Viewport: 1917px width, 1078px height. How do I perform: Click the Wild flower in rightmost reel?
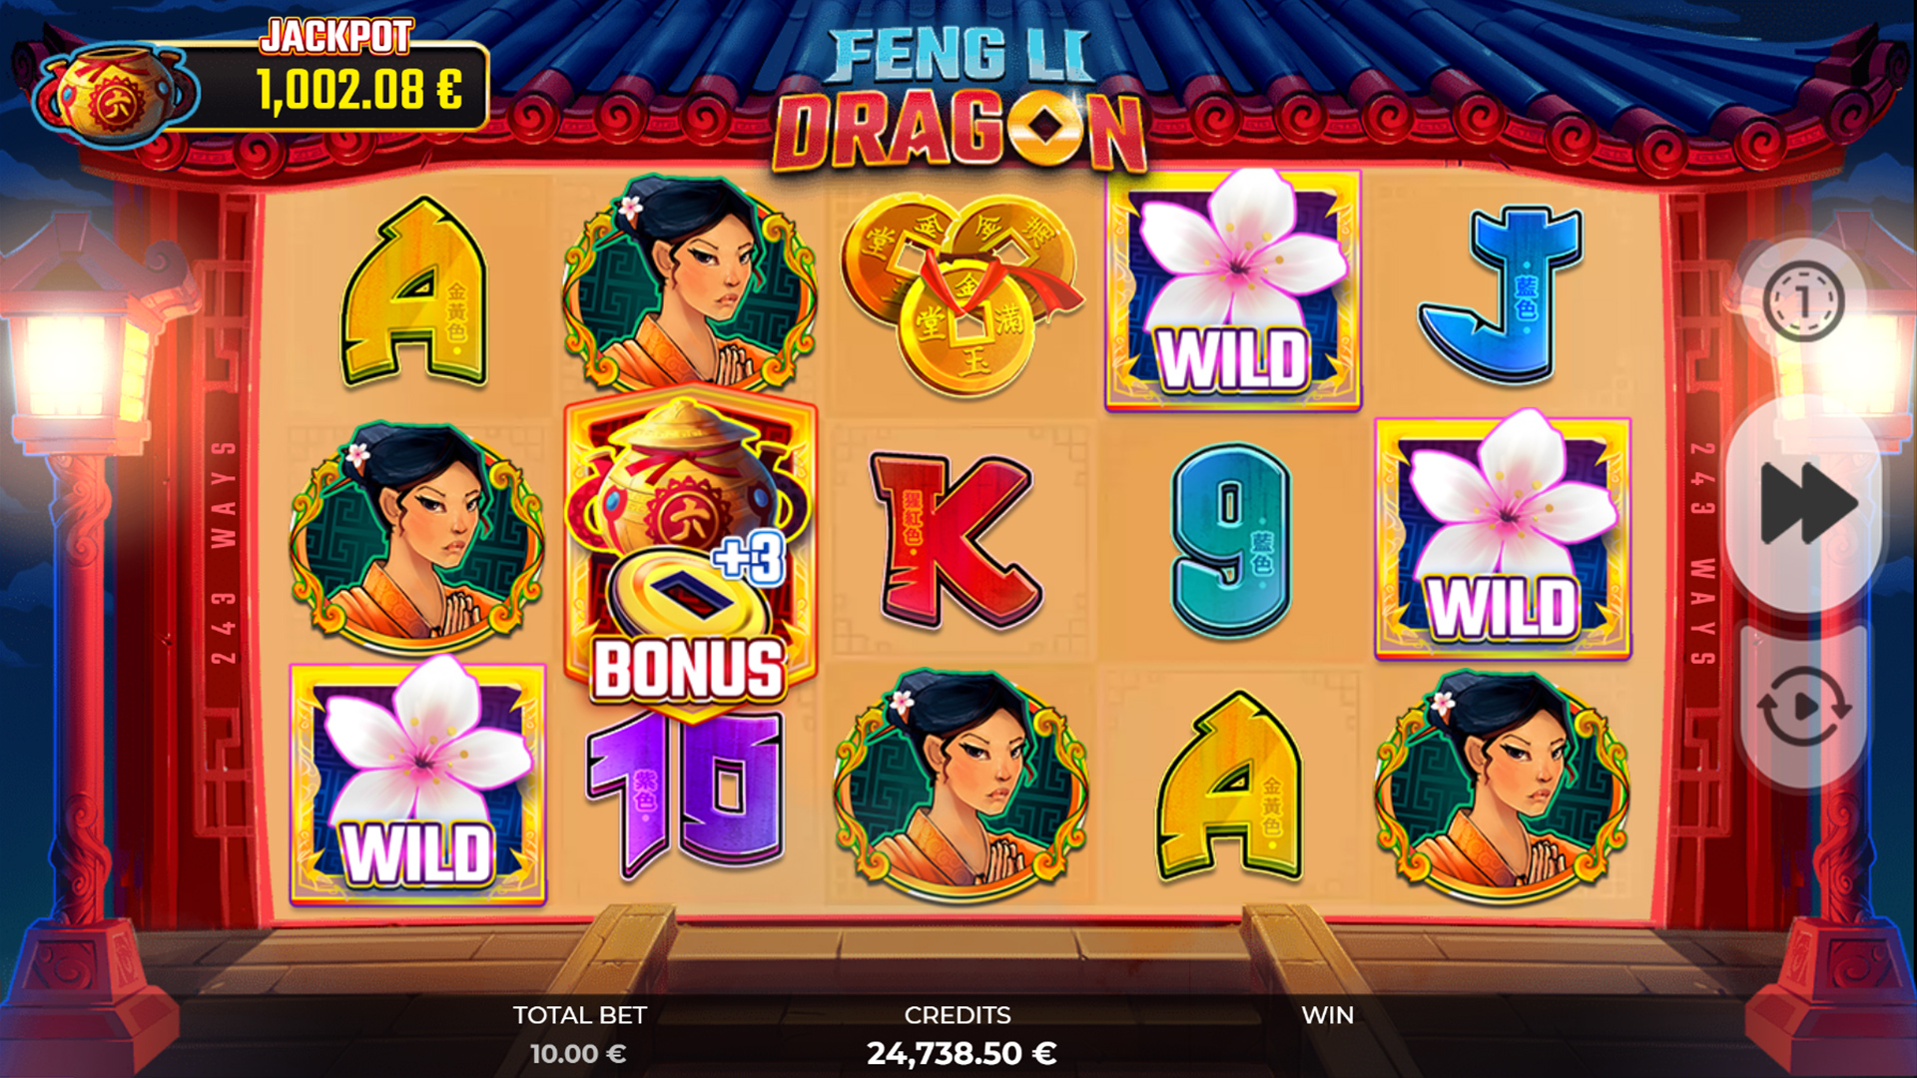pos(1504,537)
